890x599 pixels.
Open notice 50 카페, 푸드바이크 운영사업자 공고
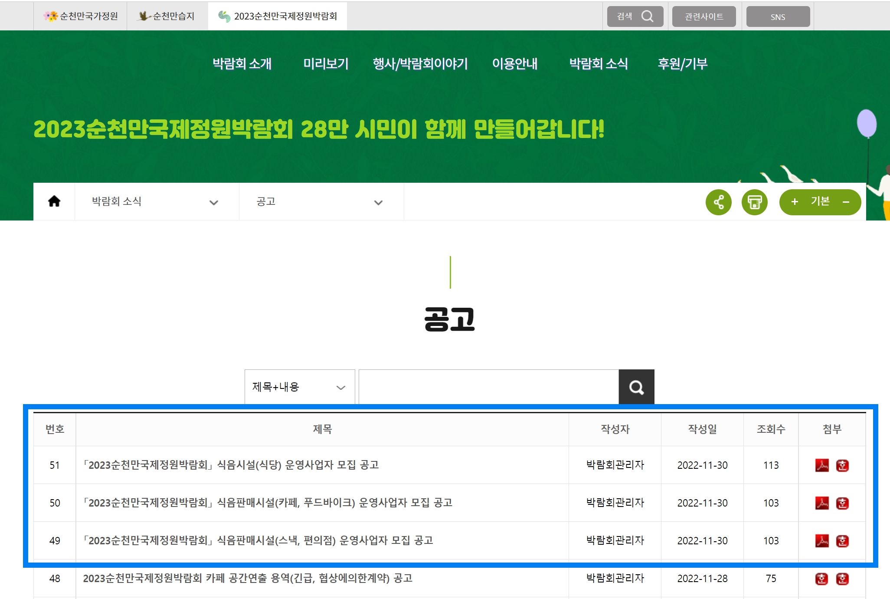[x=268, y=503]
